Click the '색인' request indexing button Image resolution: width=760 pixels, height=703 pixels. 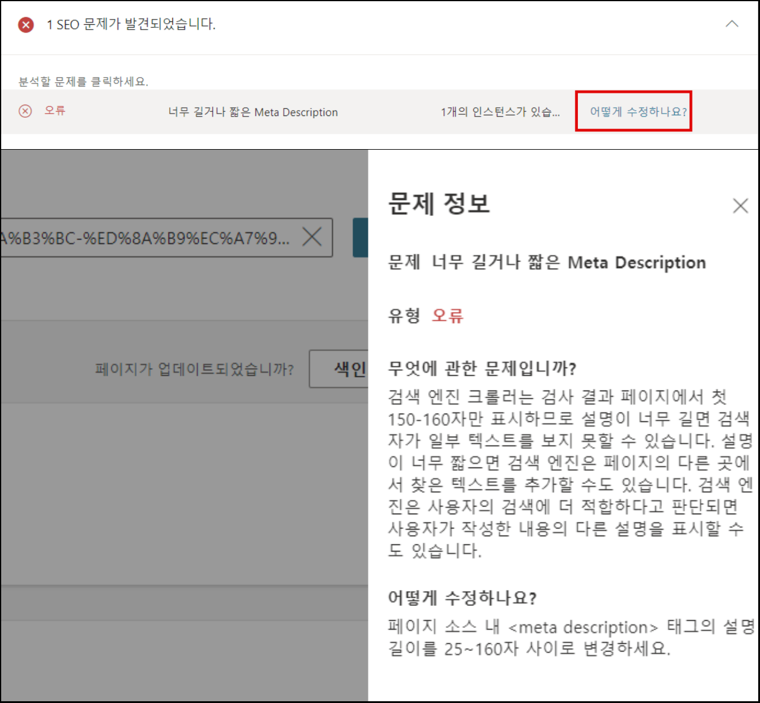[x=339, y=369]
